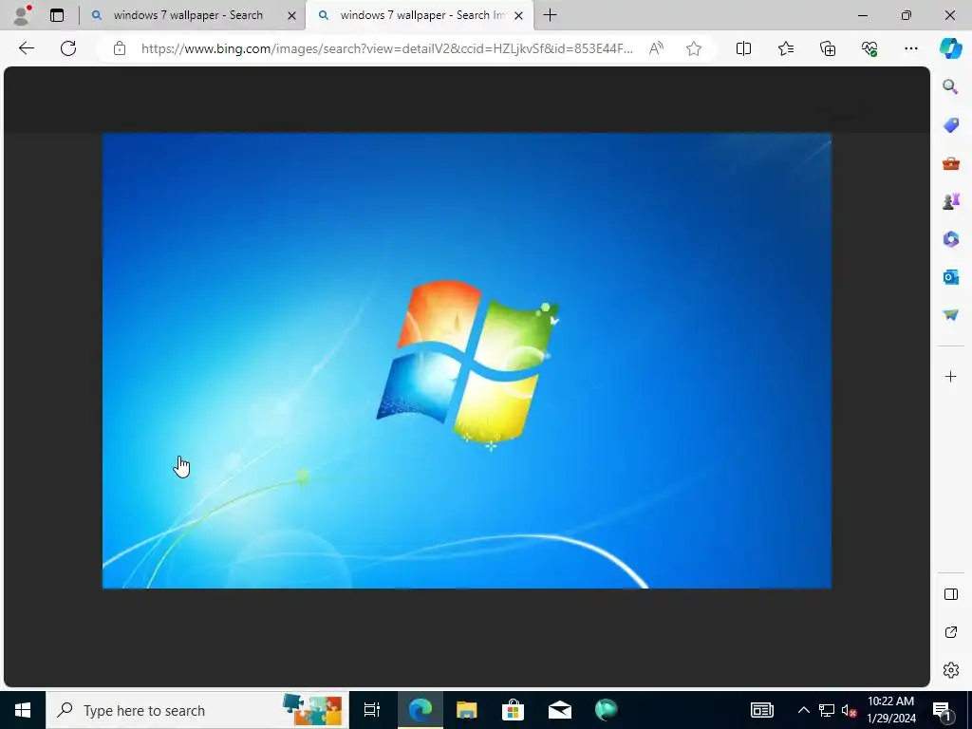Open Mail app from taskbar
Viewport: 972px width, 729px height.
[559, 710]
